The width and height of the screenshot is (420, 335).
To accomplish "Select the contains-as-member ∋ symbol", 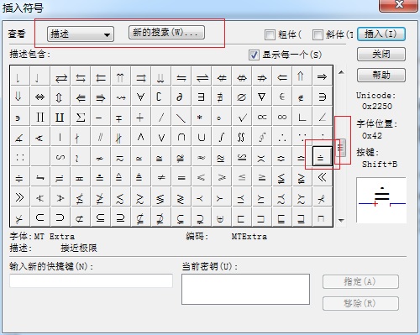I will point(322,97).
